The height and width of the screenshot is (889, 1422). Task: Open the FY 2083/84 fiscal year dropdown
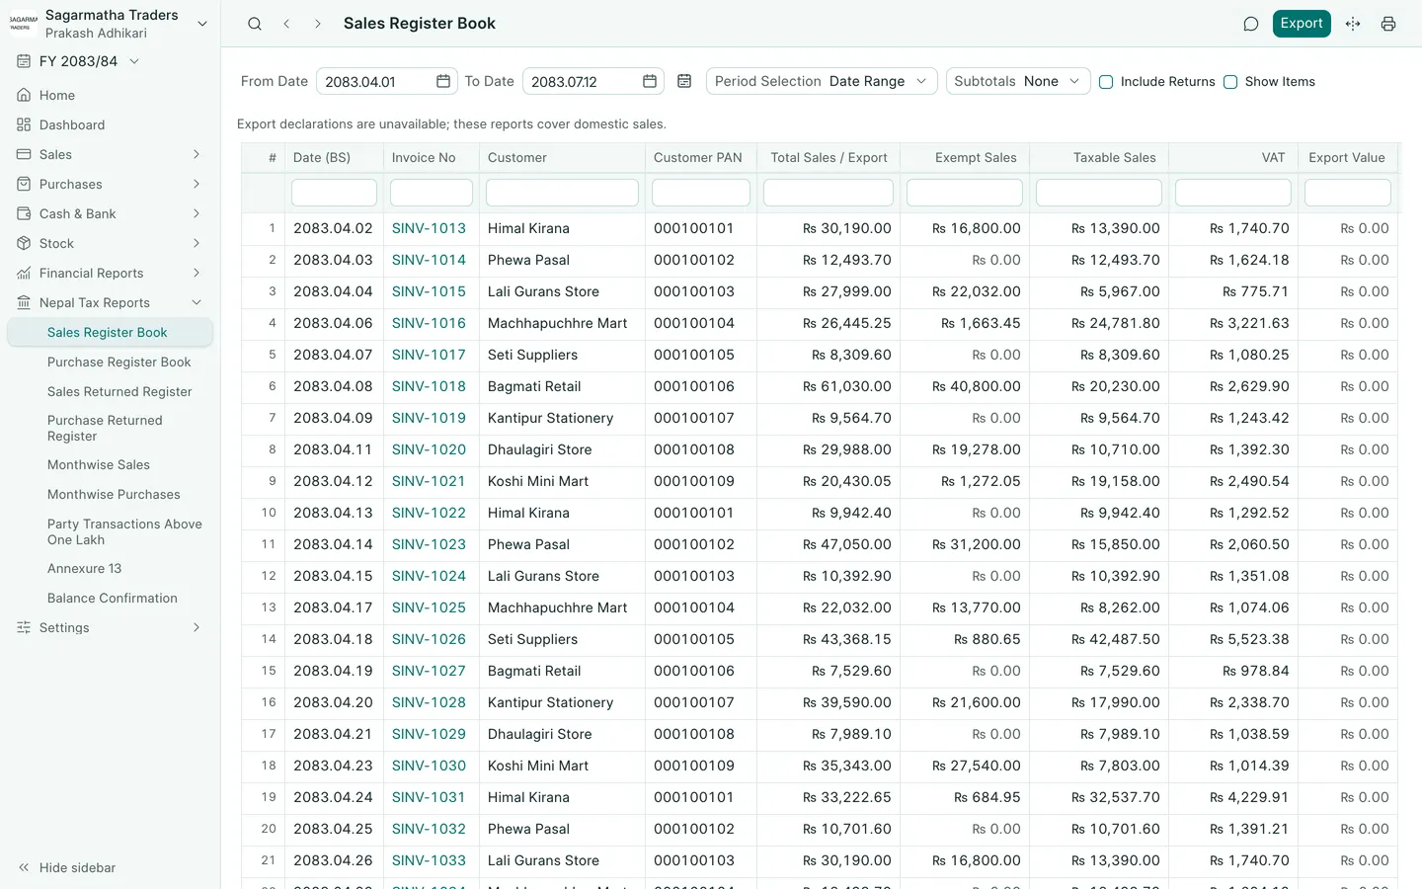(x=90, y=61)
